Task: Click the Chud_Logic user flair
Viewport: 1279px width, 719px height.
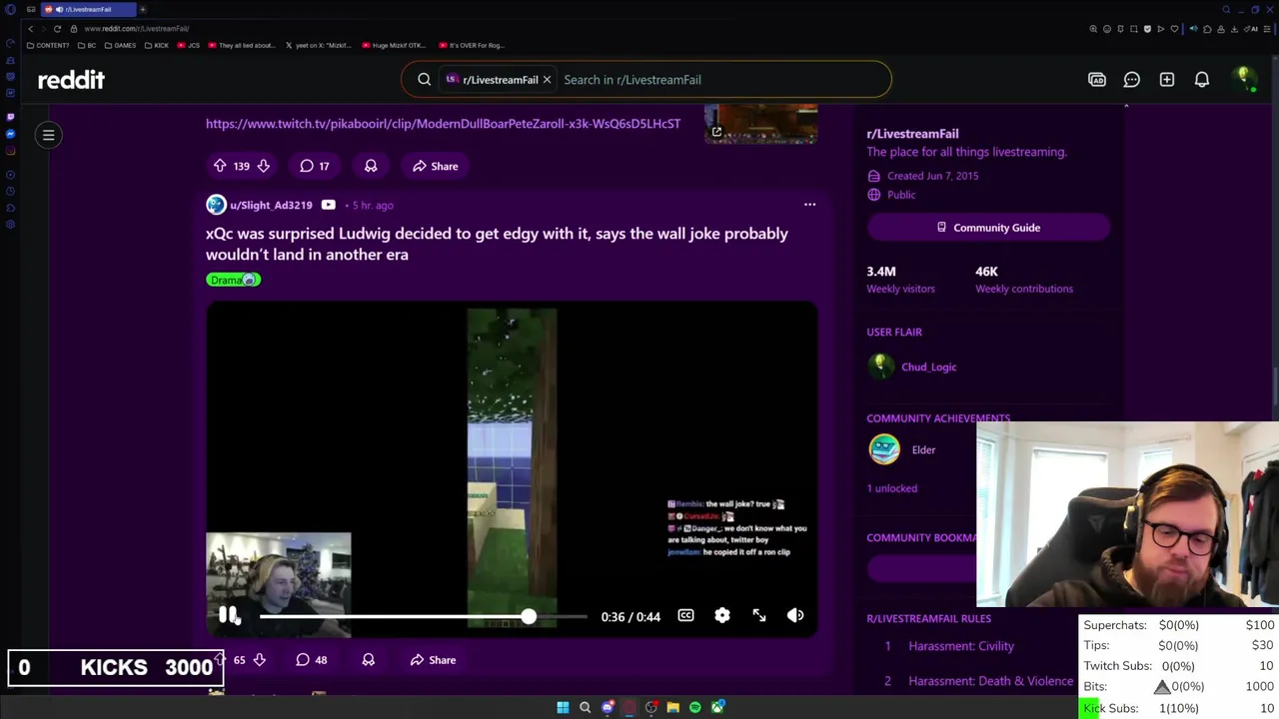Action: click(928, 366)
